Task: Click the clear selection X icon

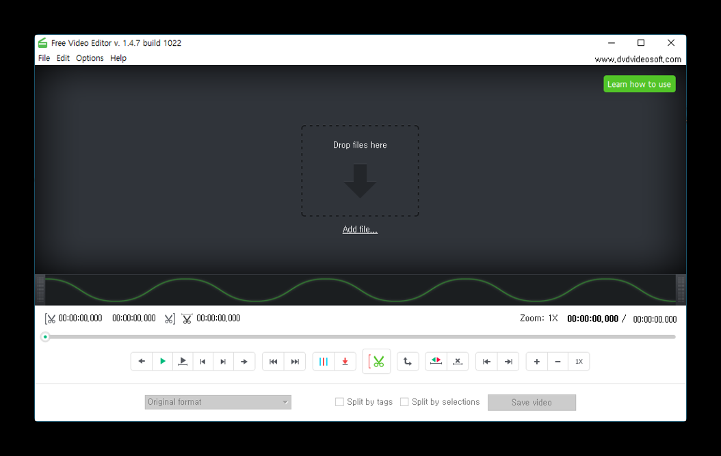Action: [x=458, y=361]
